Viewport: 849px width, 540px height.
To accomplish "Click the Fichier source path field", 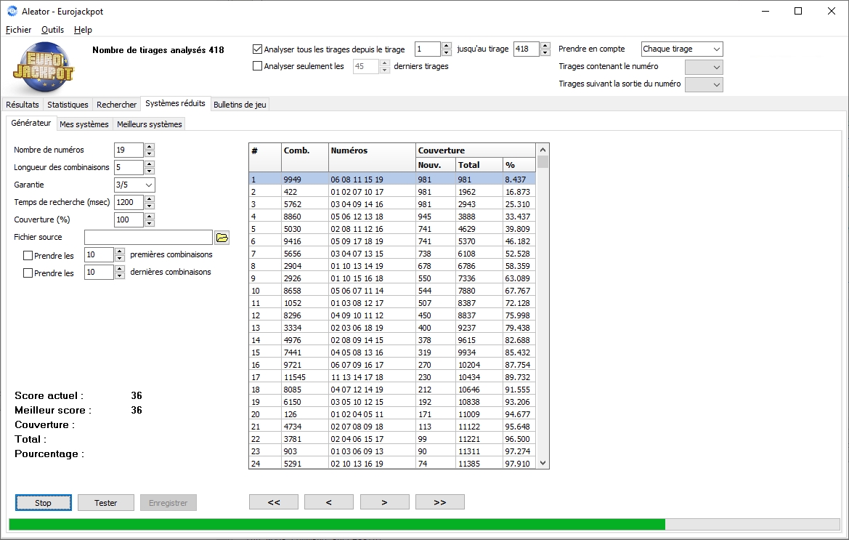I will click(148, 237).
